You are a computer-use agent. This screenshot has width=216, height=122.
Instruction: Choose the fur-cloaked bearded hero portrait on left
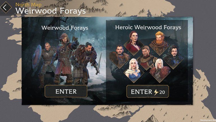click(x=120, y=56)
